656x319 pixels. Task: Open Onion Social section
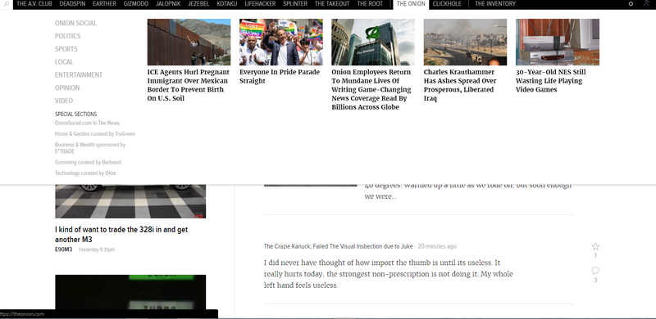(75, 24)
